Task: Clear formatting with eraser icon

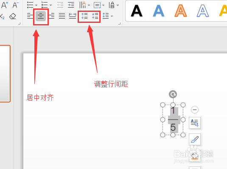Action: pos(13,17)
